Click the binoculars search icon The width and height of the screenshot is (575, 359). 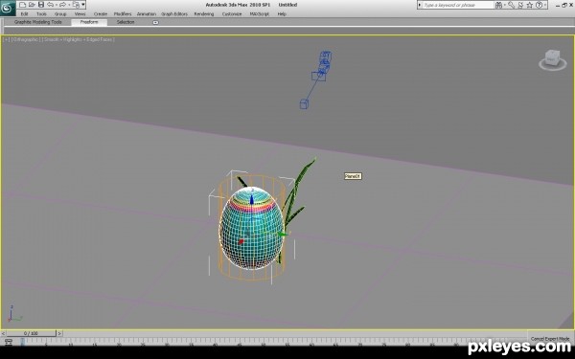pyautogui.click(x=498, y=5)
